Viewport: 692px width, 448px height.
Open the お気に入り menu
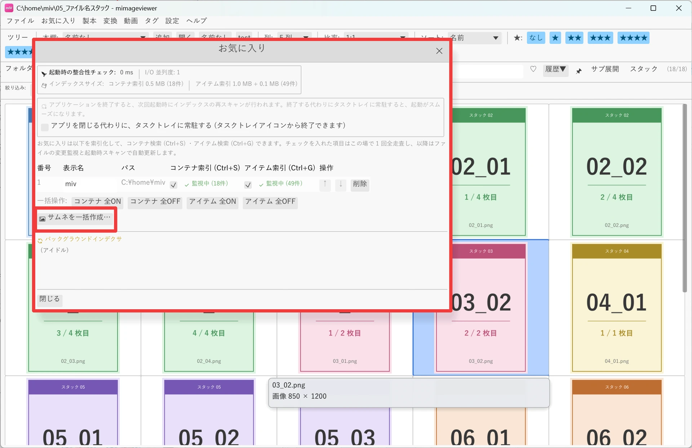(58, 21)
